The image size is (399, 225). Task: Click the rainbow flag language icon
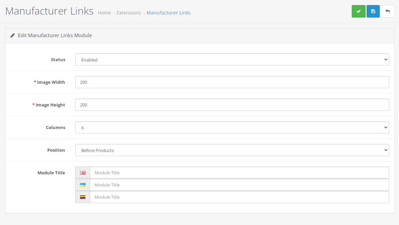click(x=83, y=197)
